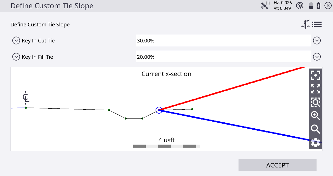Viewport: 333px width, 176px height.
Task: Open the satellite status icon
Action: [x=265, y=5]
